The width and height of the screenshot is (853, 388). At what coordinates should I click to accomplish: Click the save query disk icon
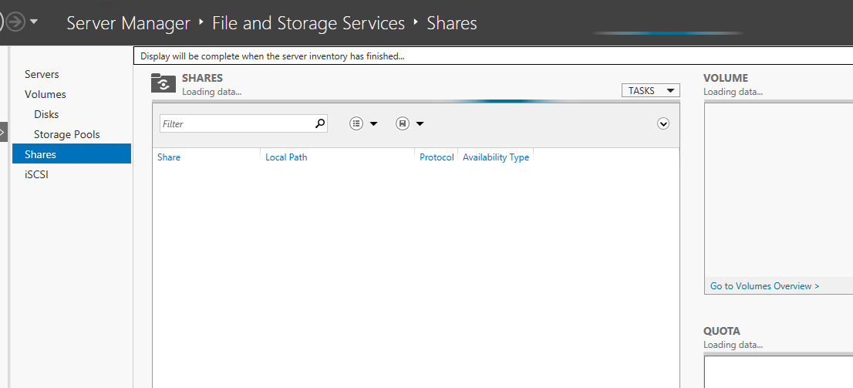pyautogui.click(x=402, y=123)
